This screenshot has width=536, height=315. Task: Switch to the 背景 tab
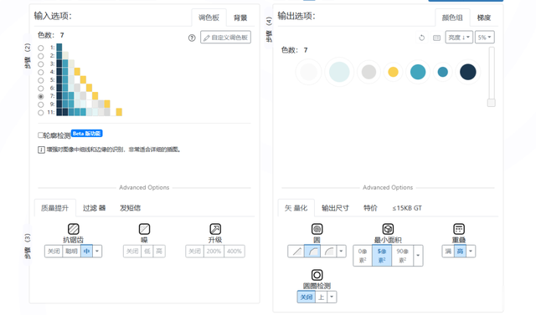click(240, 18)
